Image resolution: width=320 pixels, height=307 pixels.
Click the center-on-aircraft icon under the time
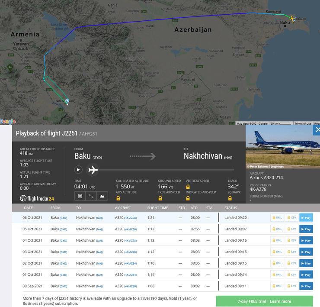click(80, 196)
